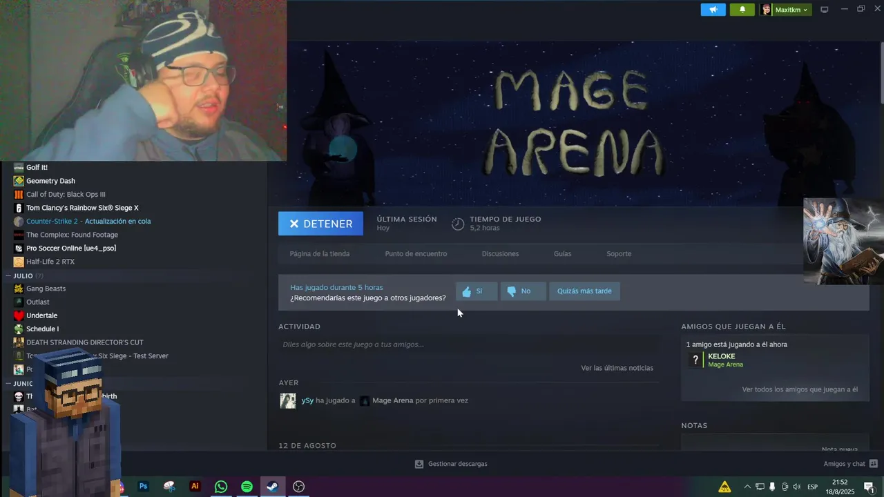Click Quizás más tarde button
The height and width of the screenshot is (497, 884).
click(x=584, y=291)
